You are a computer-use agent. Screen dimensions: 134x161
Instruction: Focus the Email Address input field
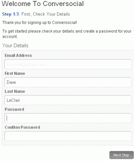coord(68,64)
